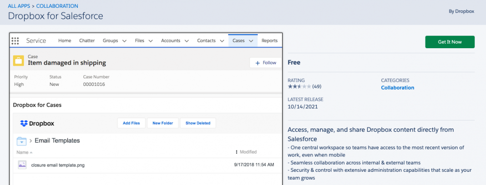Viewport: 486px width, 185px height.
Task: Click the yellow Case briefcase icon
Action: (x=19, y=61)
